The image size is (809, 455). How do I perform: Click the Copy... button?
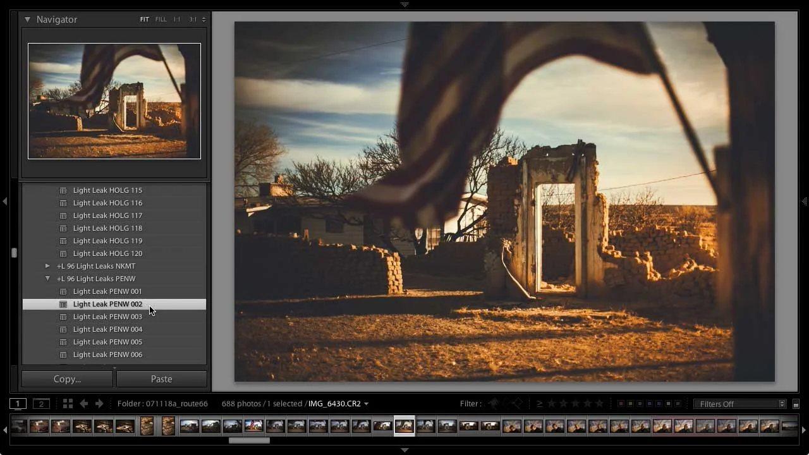tap(67, 379)
